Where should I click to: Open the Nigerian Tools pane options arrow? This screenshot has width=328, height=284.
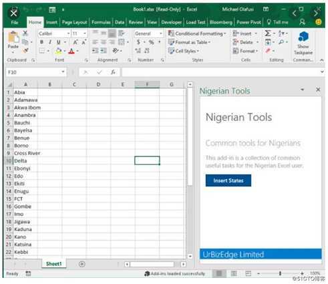pos(302,90)
